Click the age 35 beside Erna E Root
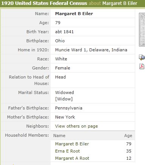The height and width of the screenshot is (165, 145). click(x=129, y=151)
